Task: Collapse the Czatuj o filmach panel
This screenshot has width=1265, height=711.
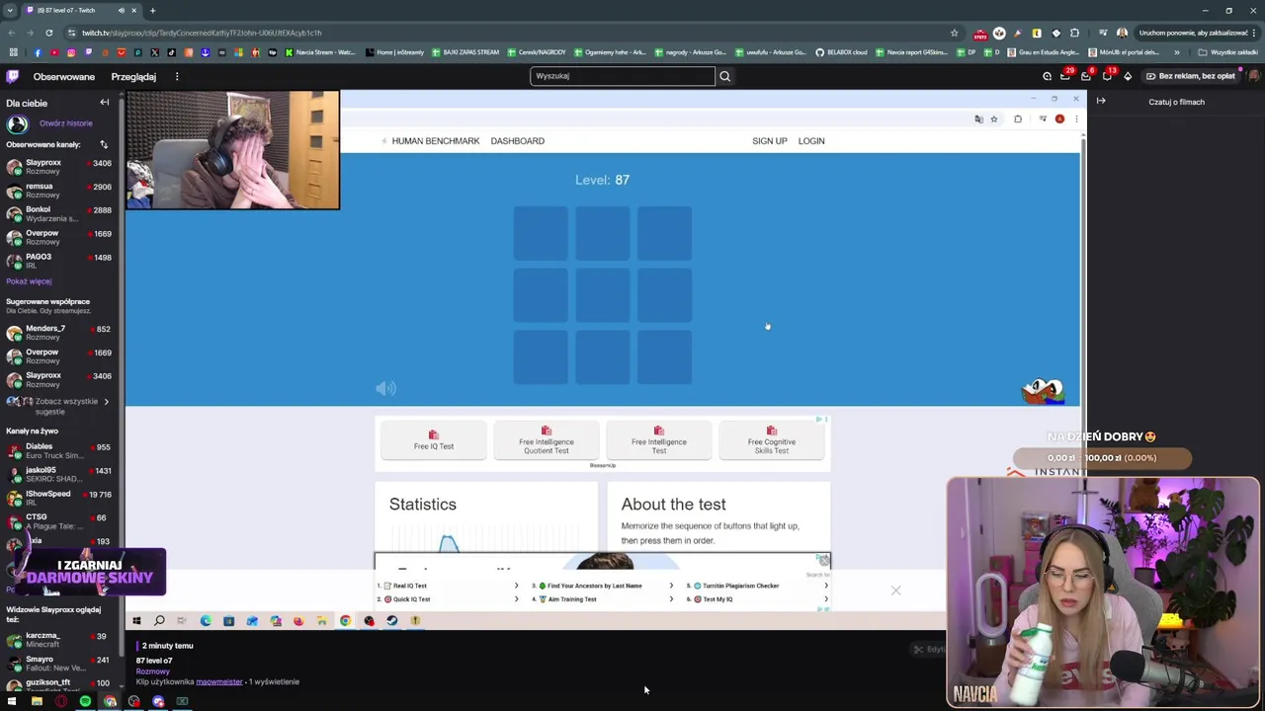Action: [1101, 101]
